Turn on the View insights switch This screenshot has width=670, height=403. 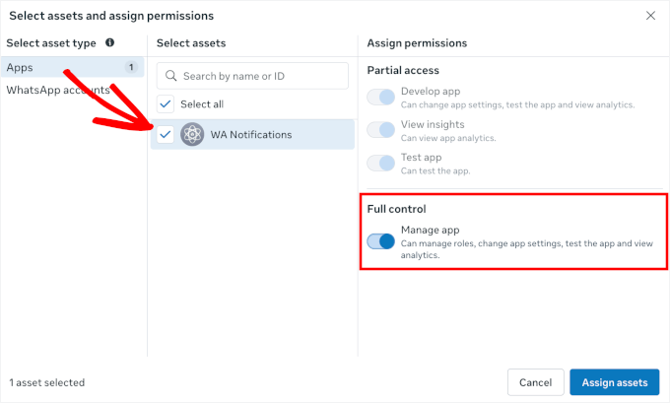(381, 130)
